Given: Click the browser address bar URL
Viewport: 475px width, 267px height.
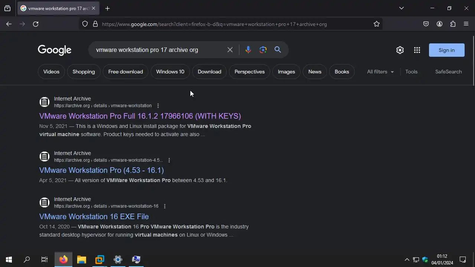Looking at the screenshot, I should click(214, 24).
